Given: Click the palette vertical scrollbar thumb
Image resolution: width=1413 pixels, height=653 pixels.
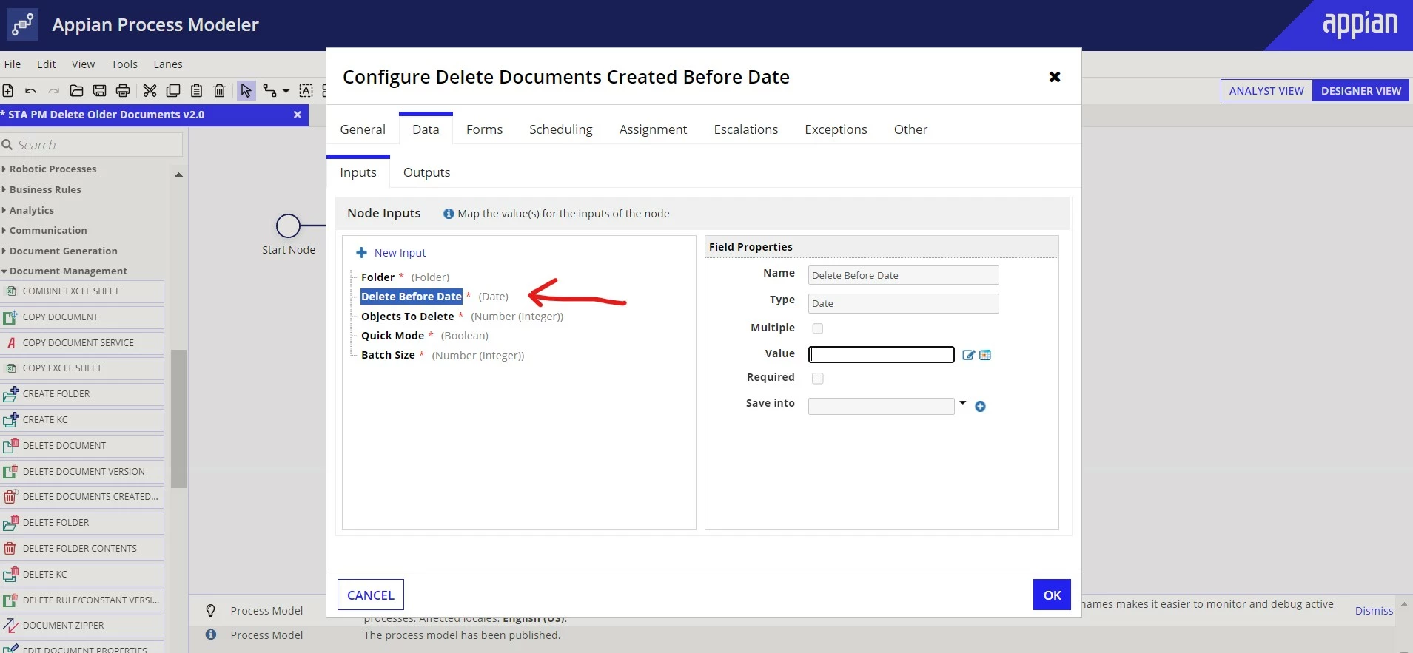Looking at the screenshot, I should coord(178,419).
